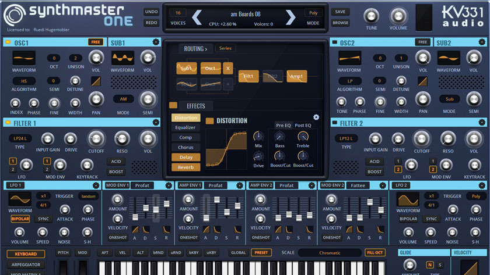Open the LFO 2 settings gear

coord(482,185)
